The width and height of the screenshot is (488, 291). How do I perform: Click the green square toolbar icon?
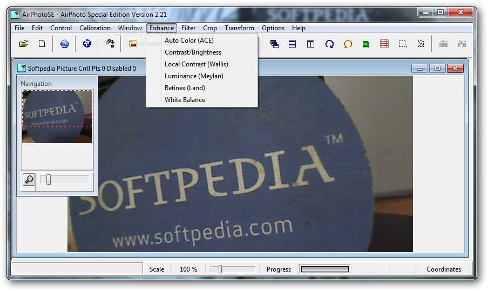(x=365, y=44)
